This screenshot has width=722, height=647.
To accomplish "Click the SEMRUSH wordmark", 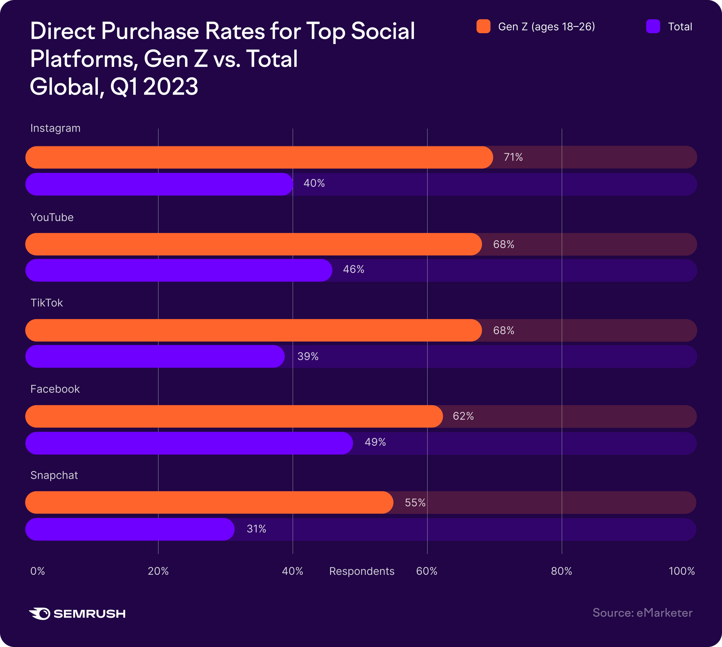I will (89, 614).
